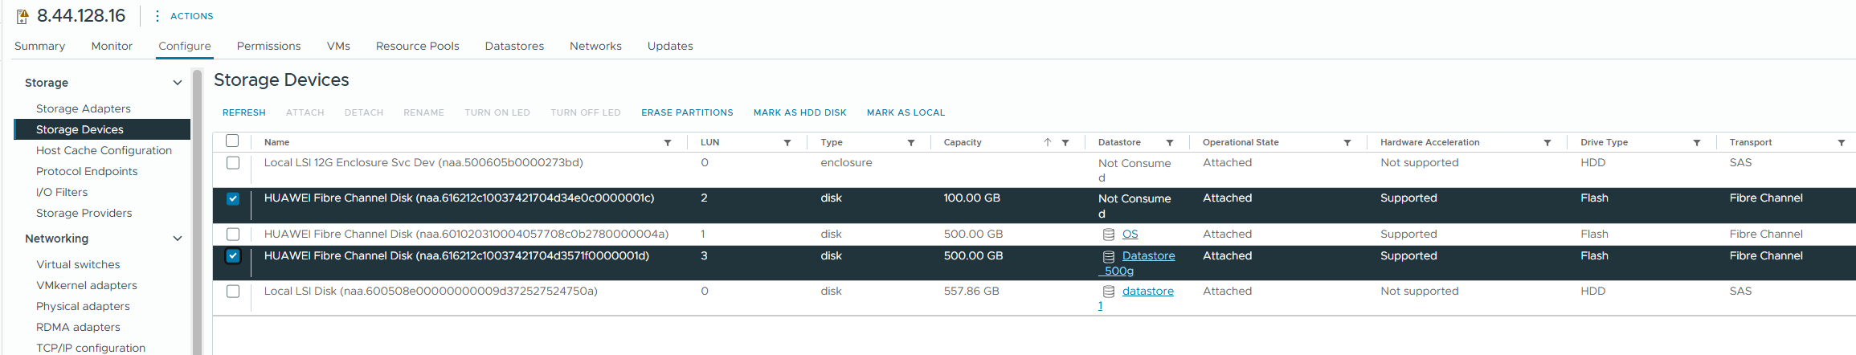Viewport: 1856px width, 355px height.
Task: Open Virtual switches
Action: click(x=78, y=264)
